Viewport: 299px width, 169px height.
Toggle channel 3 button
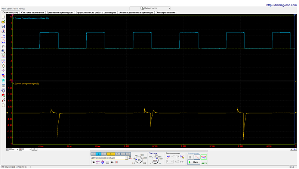[104, 154]
